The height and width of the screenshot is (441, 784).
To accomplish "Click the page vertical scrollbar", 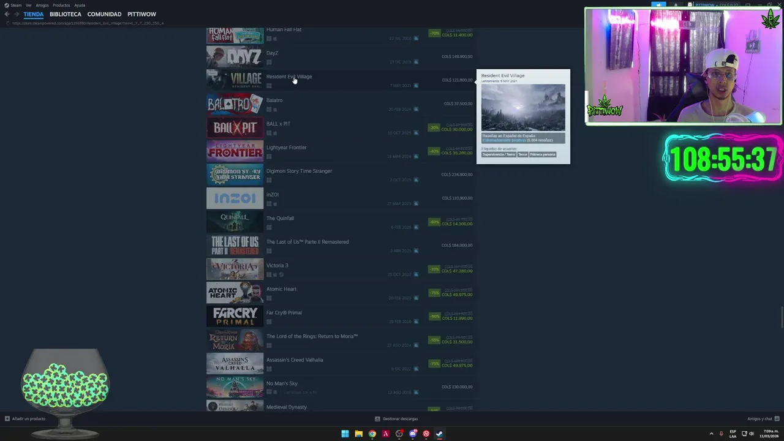I will [782, 318].
